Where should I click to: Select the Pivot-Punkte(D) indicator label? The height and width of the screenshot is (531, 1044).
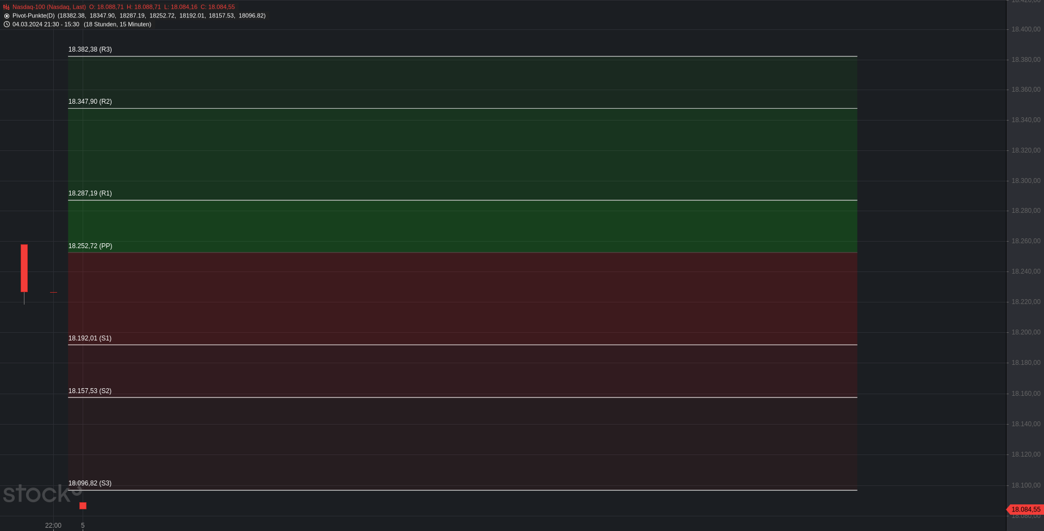pyautogui.click(x=34, y=16)
